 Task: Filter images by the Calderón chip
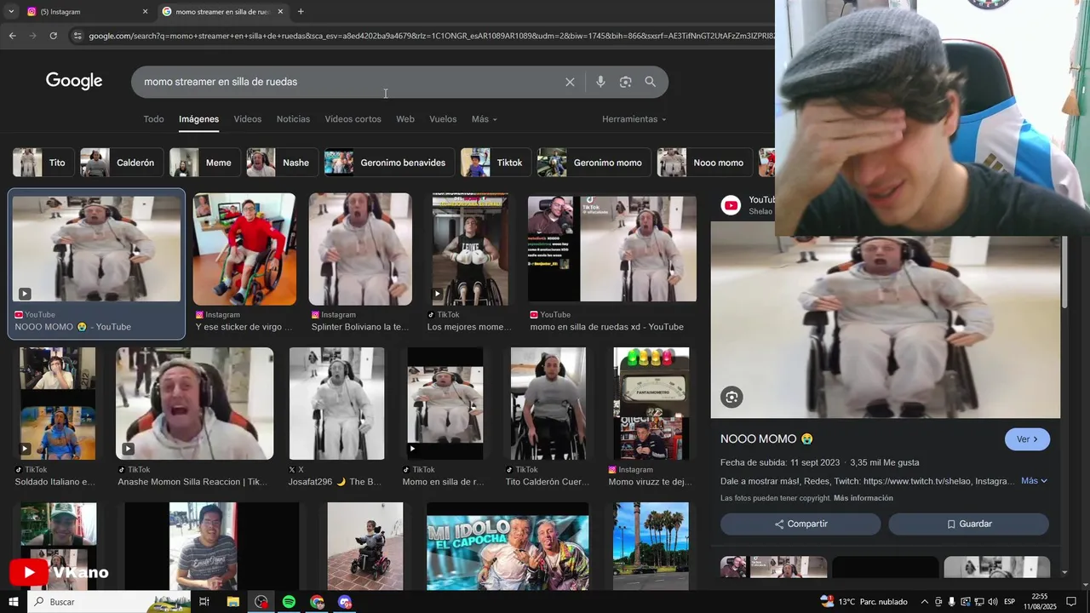pyautogui.click(x=120, y=163)
